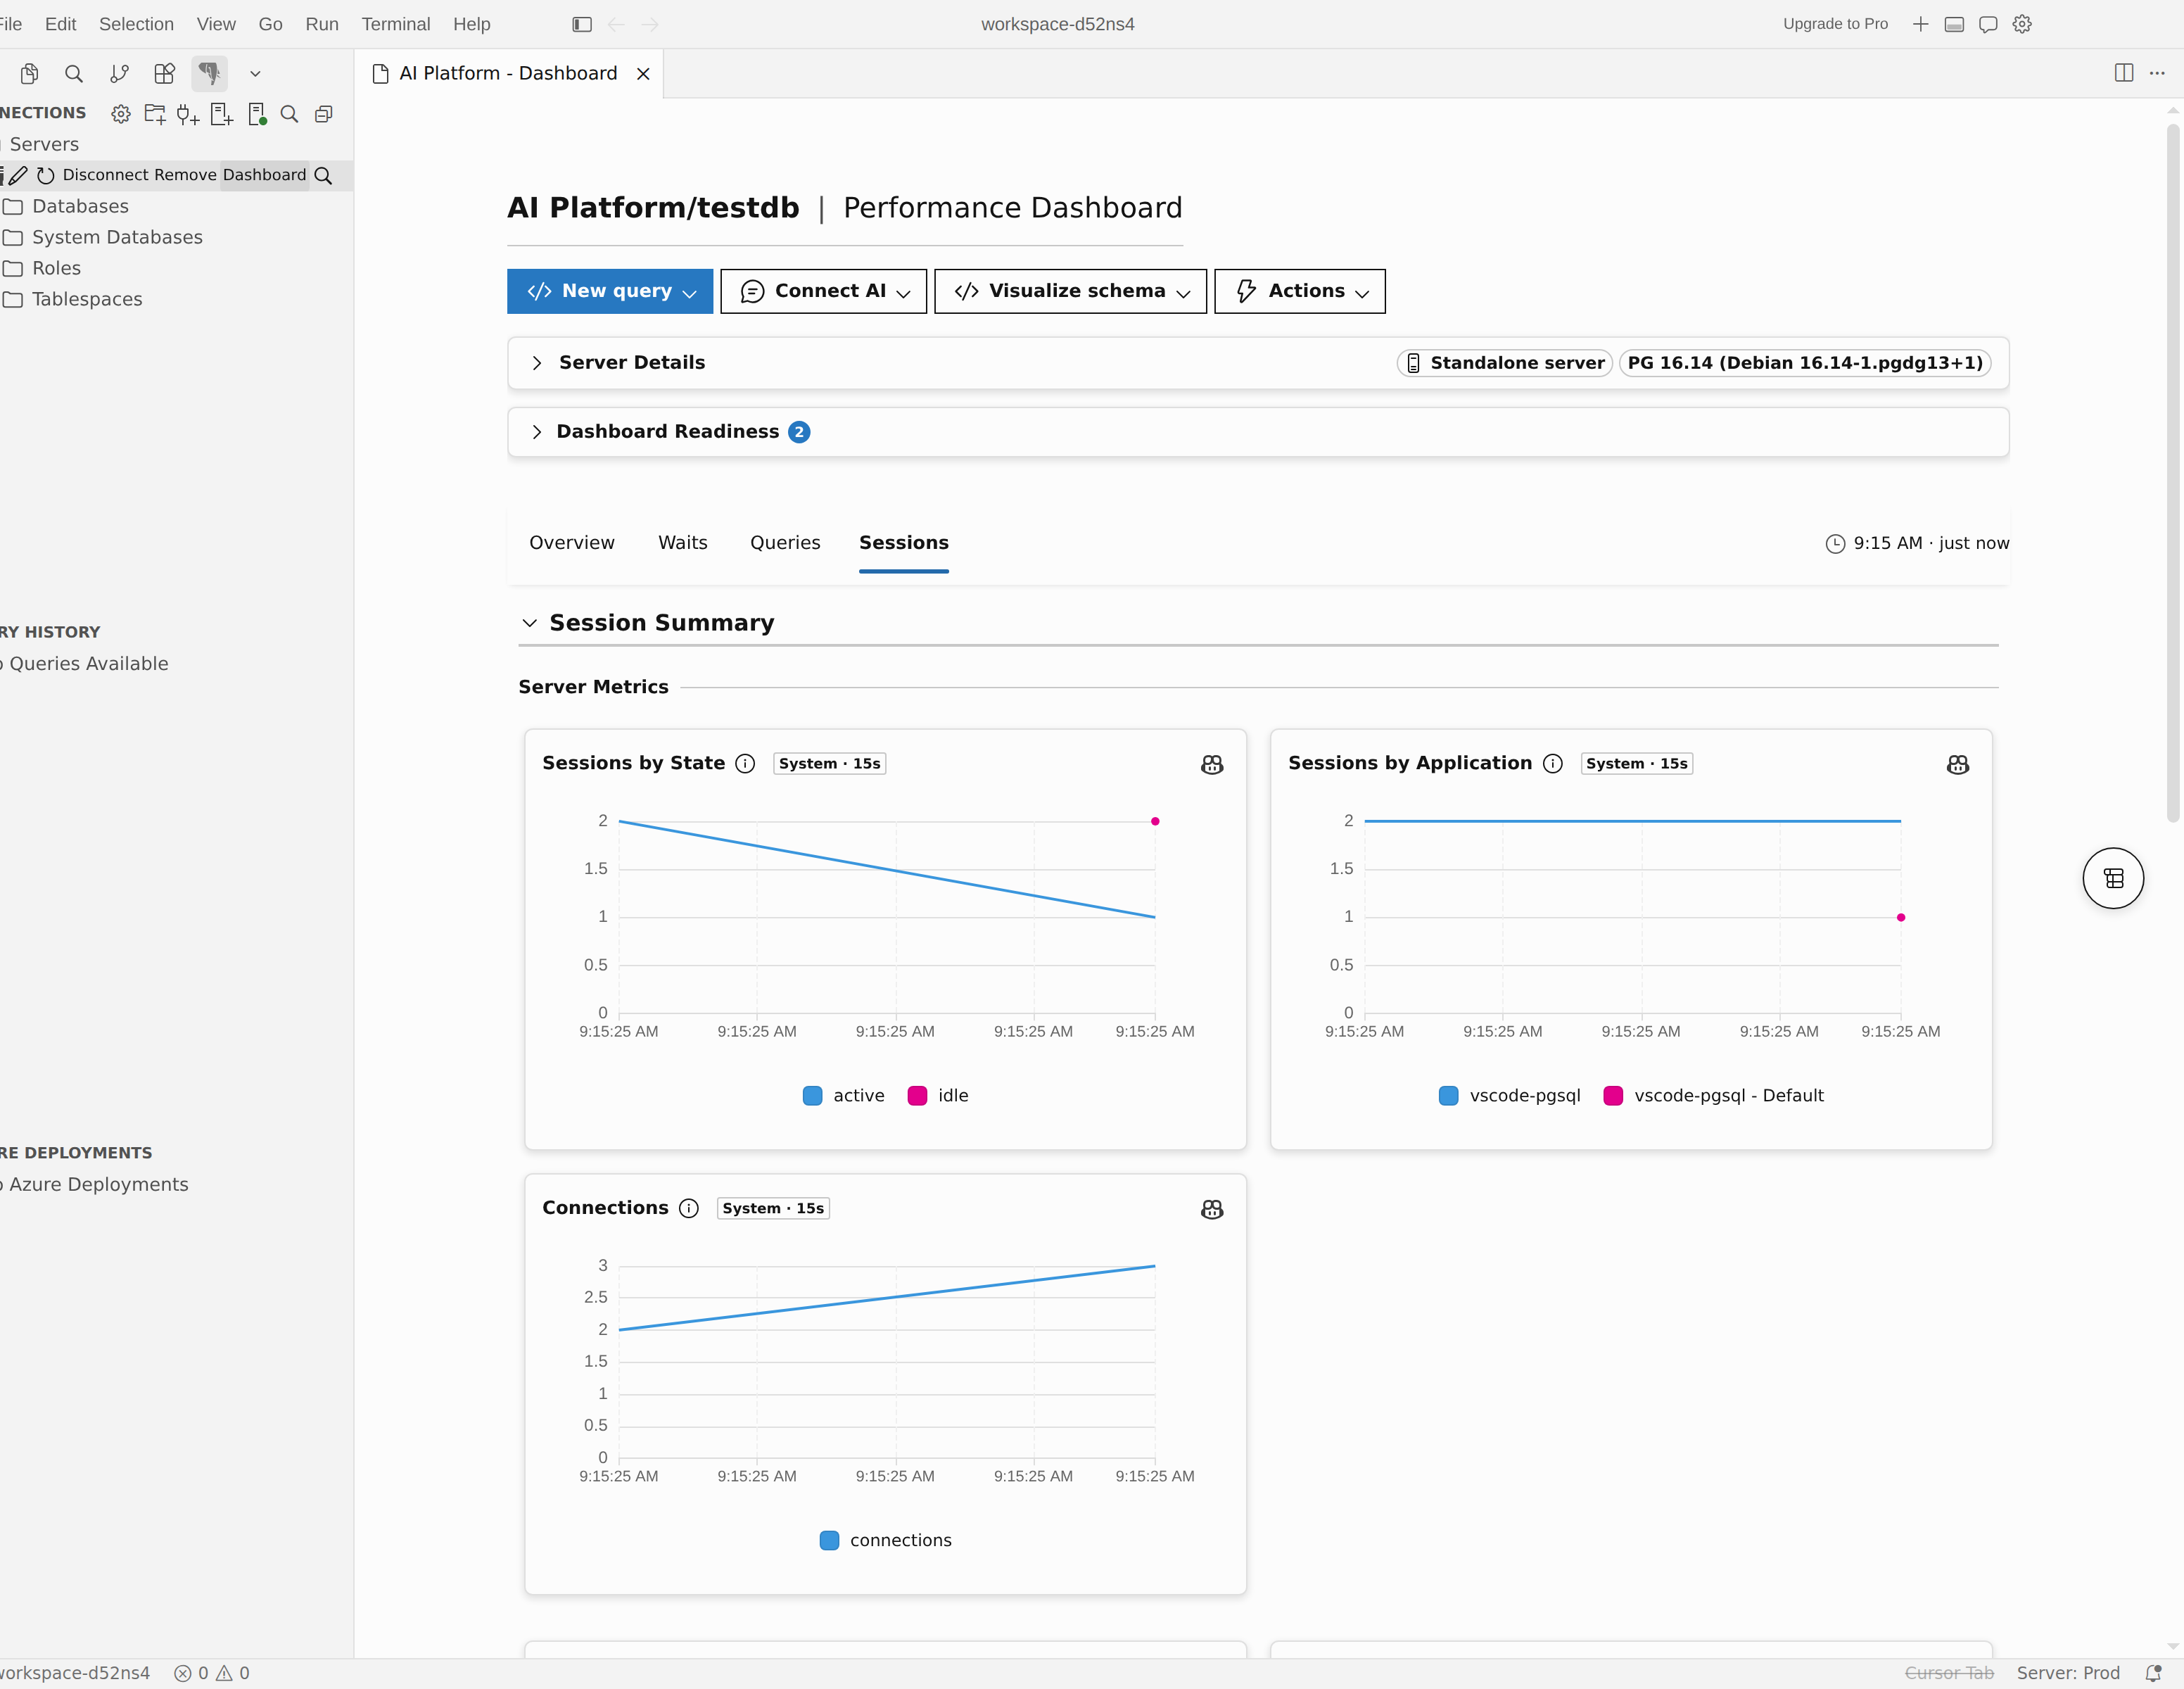Click the Copilot icon on Connections chart
This screenshot has height=1689, width=2184.
(x=1211, y=1209)
